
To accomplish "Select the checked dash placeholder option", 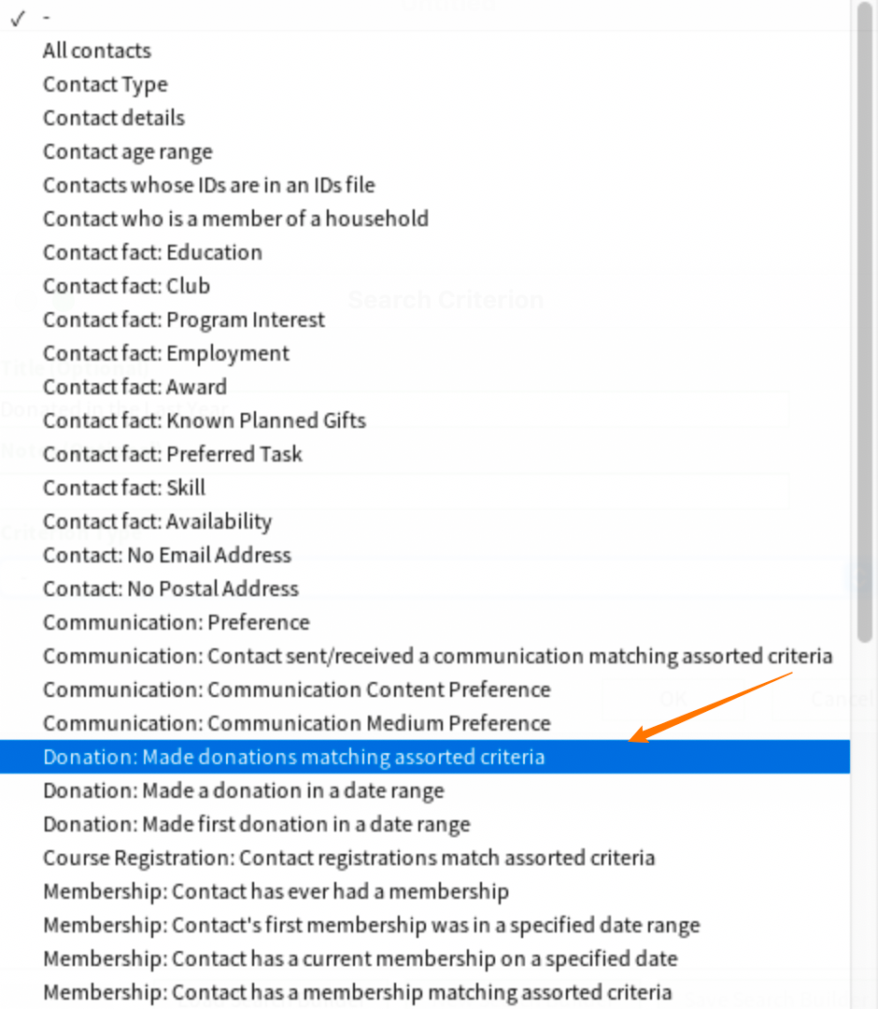I will click(x=425, y=18).
